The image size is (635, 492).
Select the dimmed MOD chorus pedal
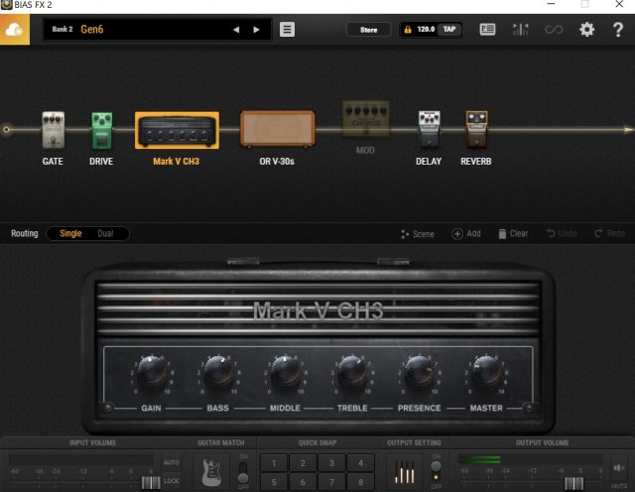(366, 119)
